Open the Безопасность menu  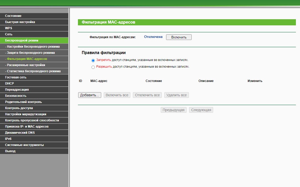pos(34,96)
